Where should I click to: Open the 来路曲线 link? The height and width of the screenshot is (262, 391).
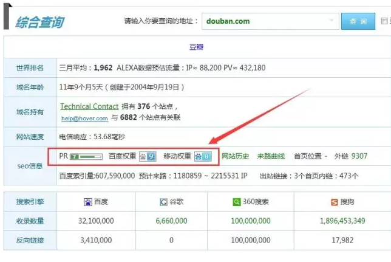point(271,156)
